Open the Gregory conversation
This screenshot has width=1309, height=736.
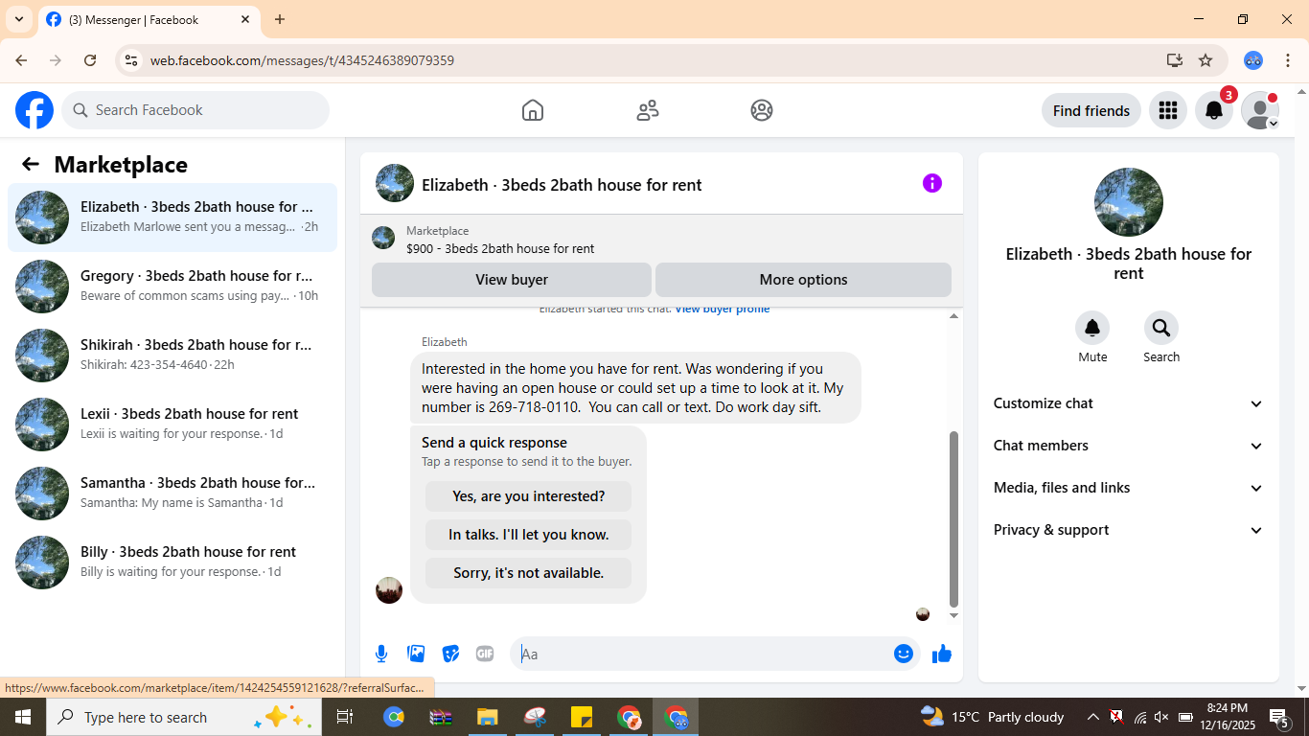tap(172, 287)
